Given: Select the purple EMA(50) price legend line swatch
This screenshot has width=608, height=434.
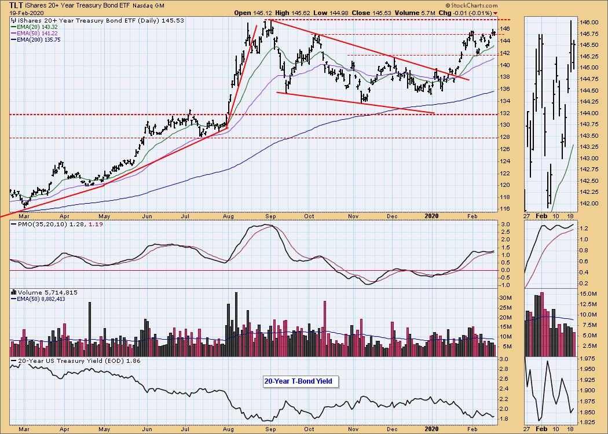Looking at the screenshot, I should tap(14, 34).
